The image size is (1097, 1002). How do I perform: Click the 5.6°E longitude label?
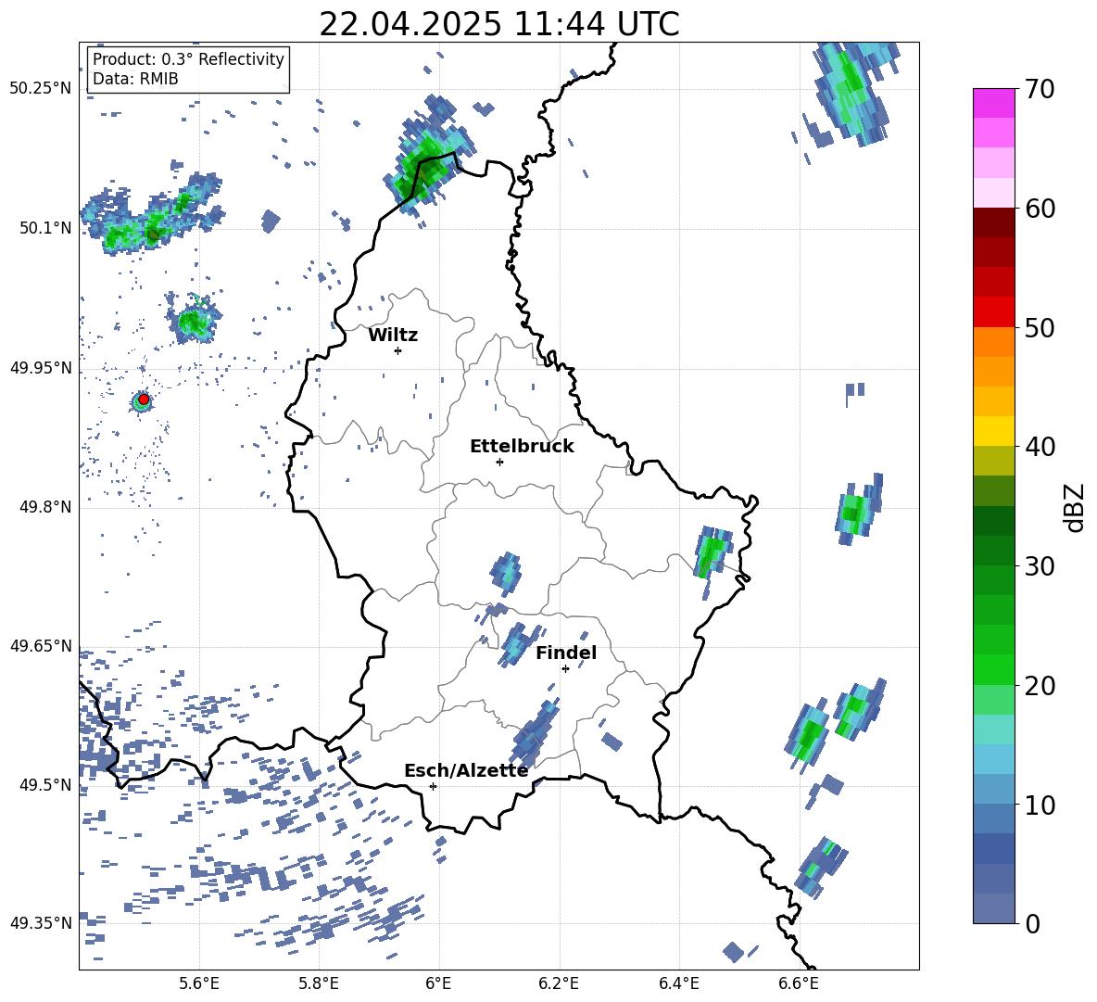[x=199, y=983]
